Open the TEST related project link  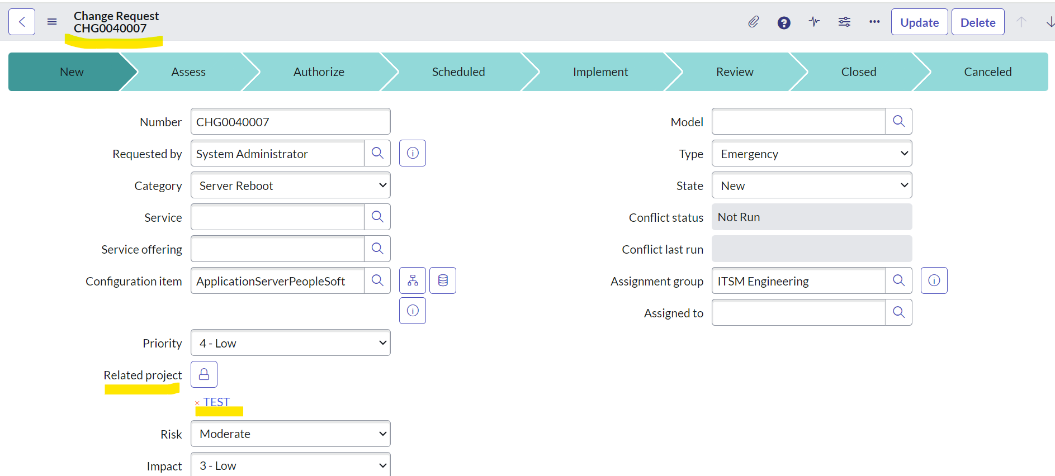point(217,402)
